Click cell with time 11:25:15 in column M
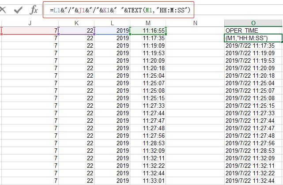 (148, 98)
